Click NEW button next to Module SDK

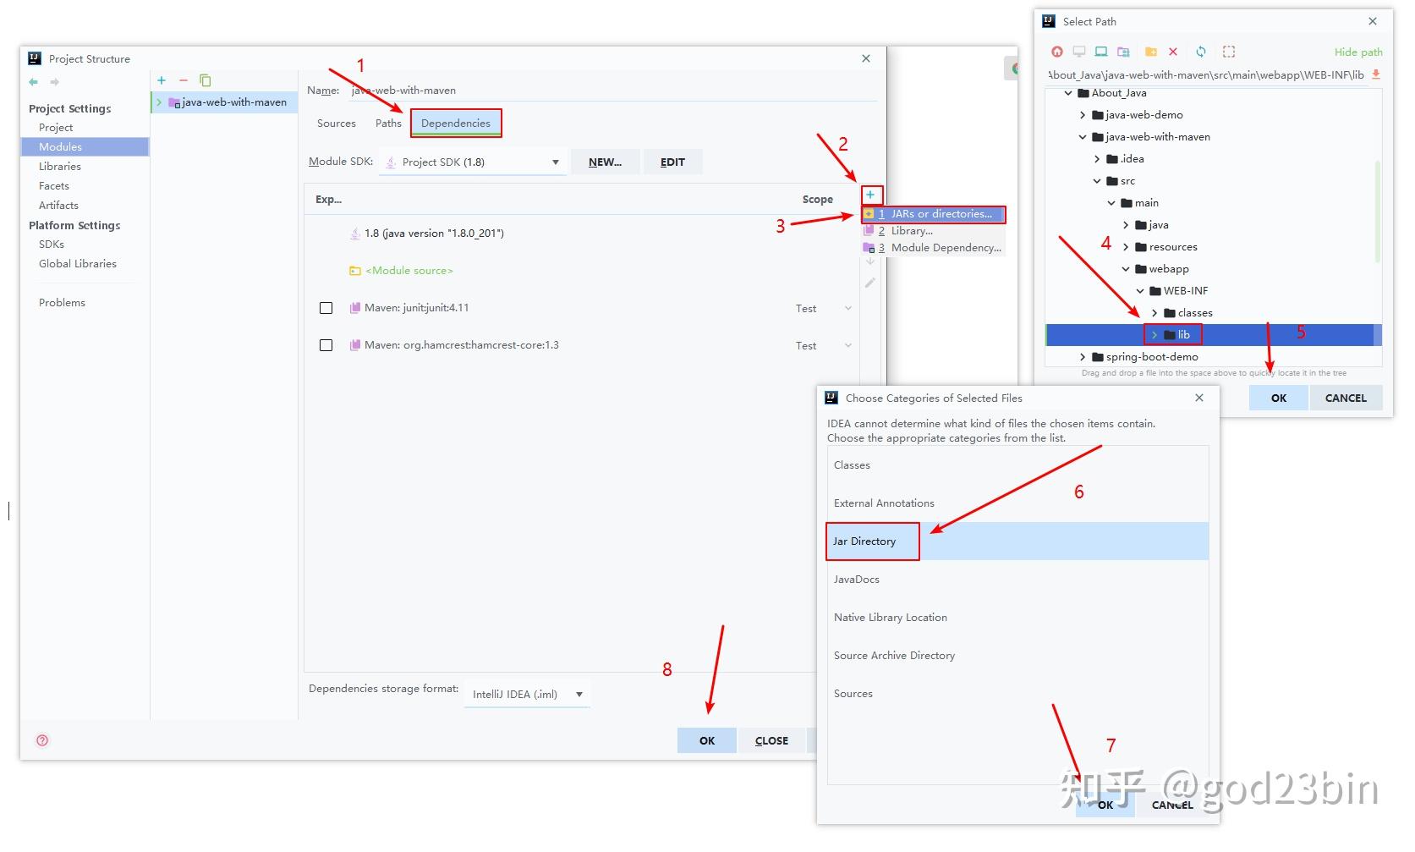tap(605, 162)
